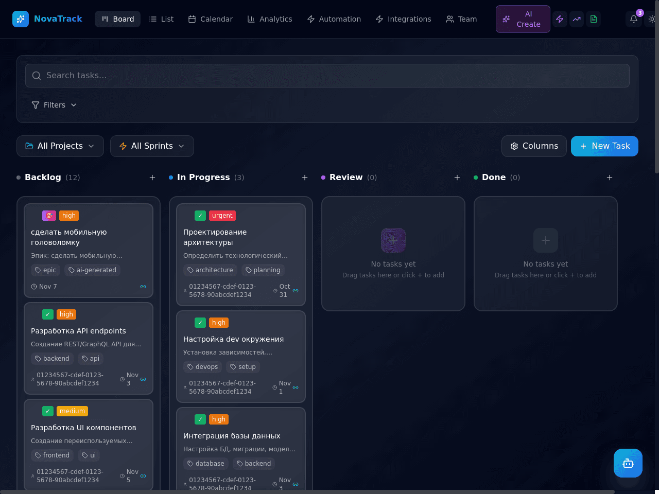
Task: Click link icon on сделать мобильную головоломку card
Action: point(143,287)
